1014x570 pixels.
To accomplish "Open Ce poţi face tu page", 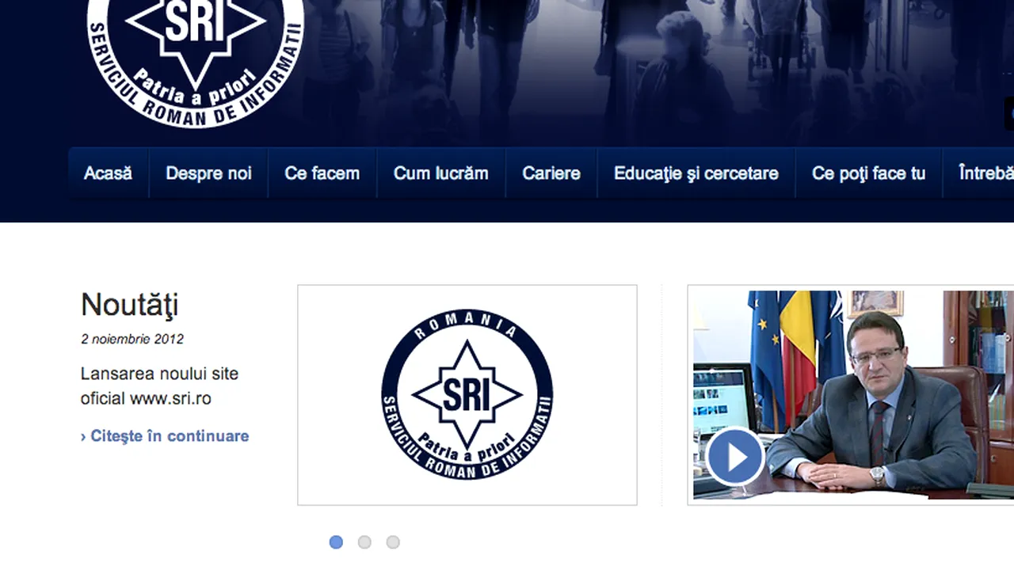I will pyautogui.click(x=868, y=173).
